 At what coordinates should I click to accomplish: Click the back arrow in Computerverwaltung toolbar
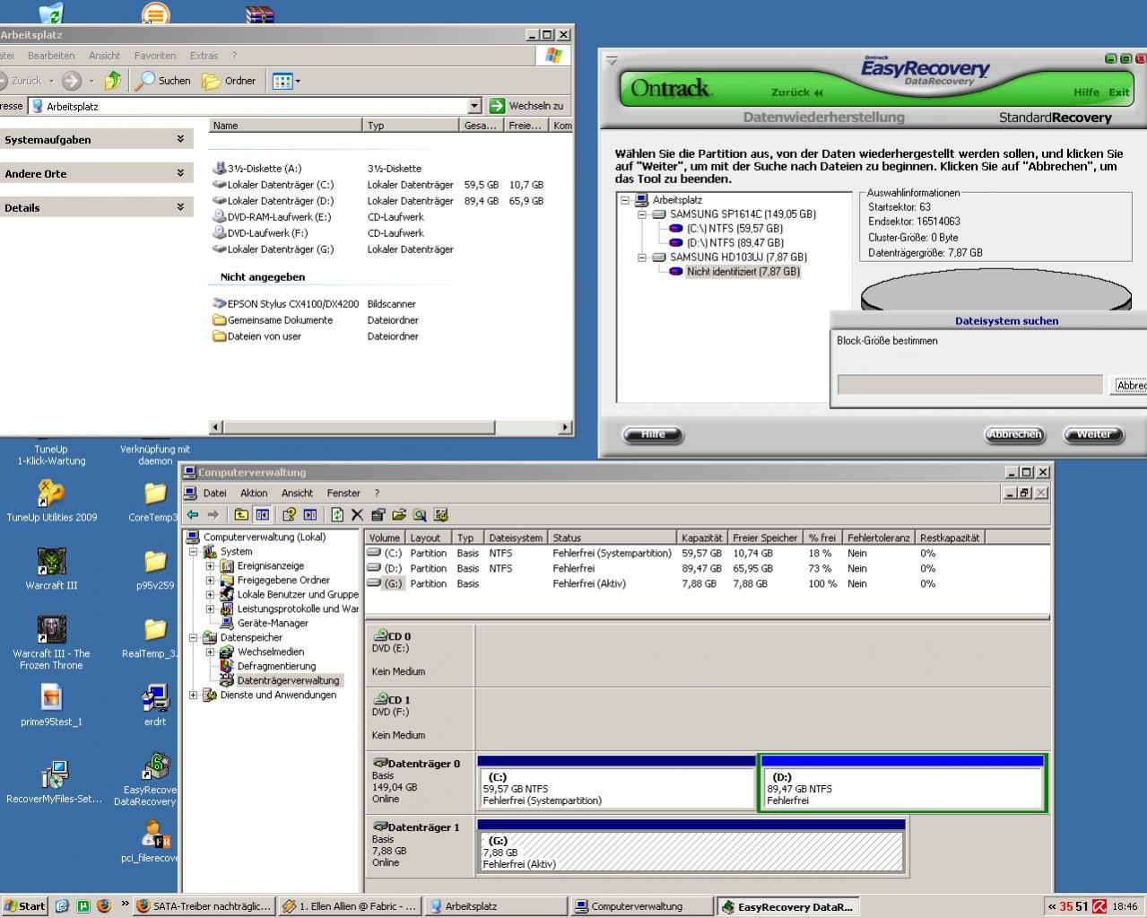(193, 515)
